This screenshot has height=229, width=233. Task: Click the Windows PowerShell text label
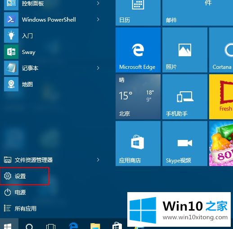(49, 20)
